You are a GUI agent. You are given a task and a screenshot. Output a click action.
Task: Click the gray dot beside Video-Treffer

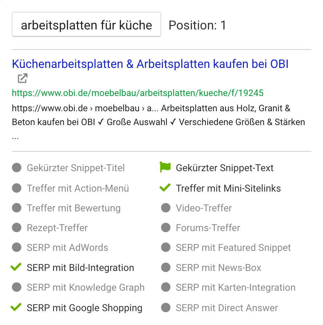click(166, 208)
